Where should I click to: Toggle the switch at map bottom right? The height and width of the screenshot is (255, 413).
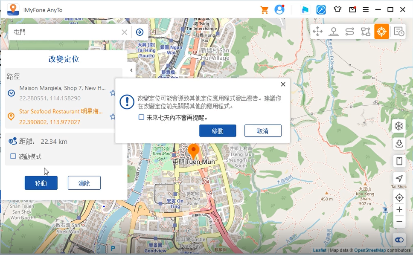(399, 240)
